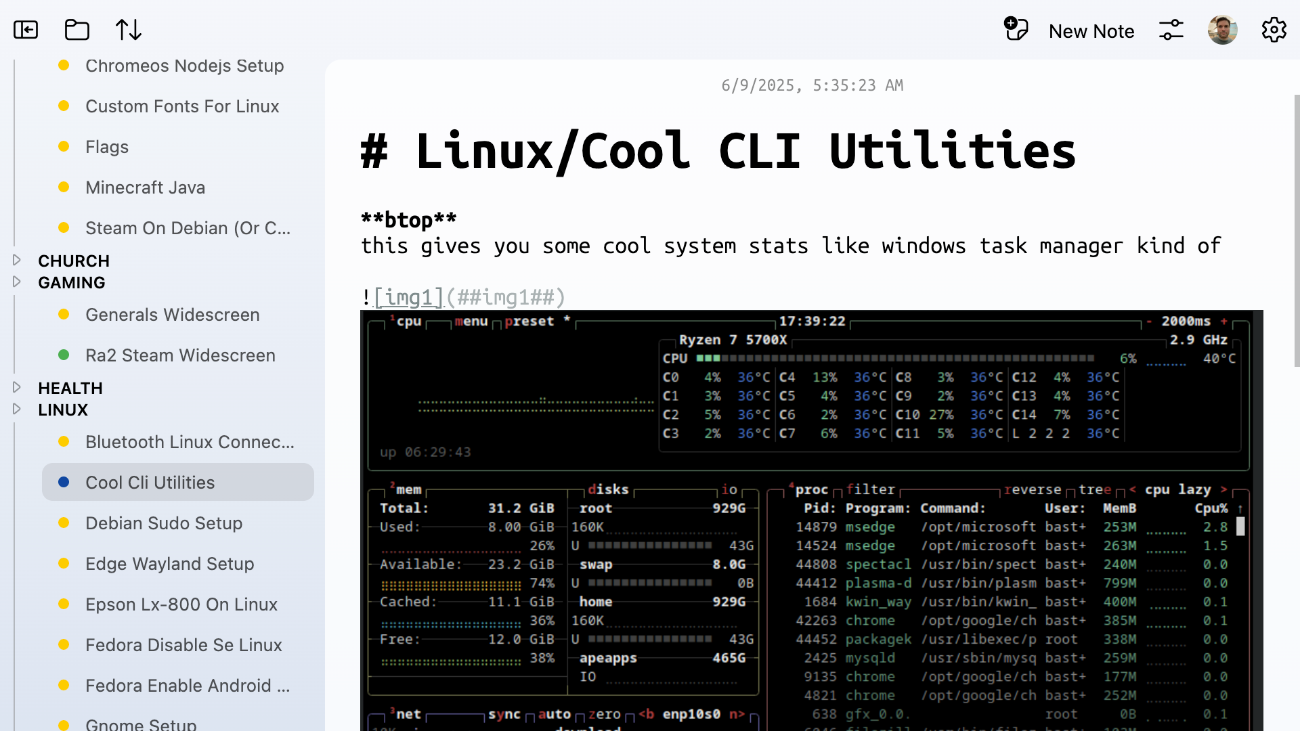
Task: Open the user profile avatar
Action: point(1222,30)
